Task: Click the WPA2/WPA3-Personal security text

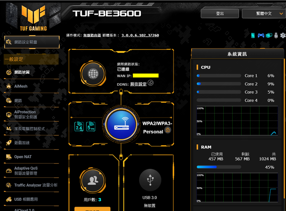Action: [x=157, y=127]
